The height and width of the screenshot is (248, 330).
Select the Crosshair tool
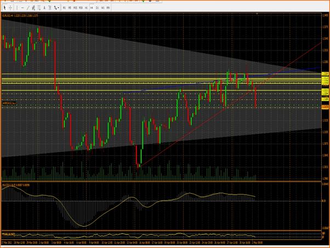(x=10, y=8)
